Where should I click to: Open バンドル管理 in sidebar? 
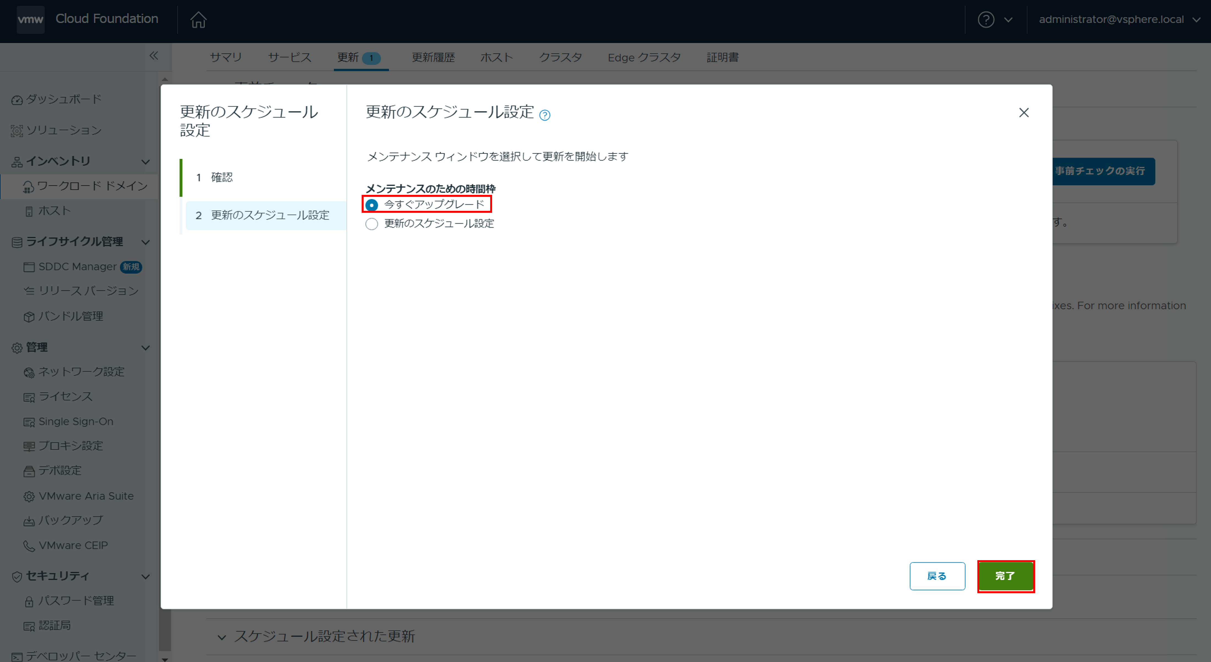pyautogui.click(x=70, y=317)
